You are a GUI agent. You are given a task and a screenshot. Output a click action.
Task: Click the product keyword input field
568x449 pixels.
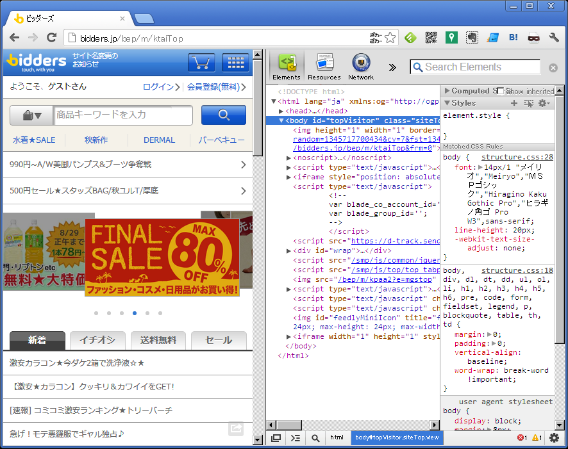coord(123,115)
